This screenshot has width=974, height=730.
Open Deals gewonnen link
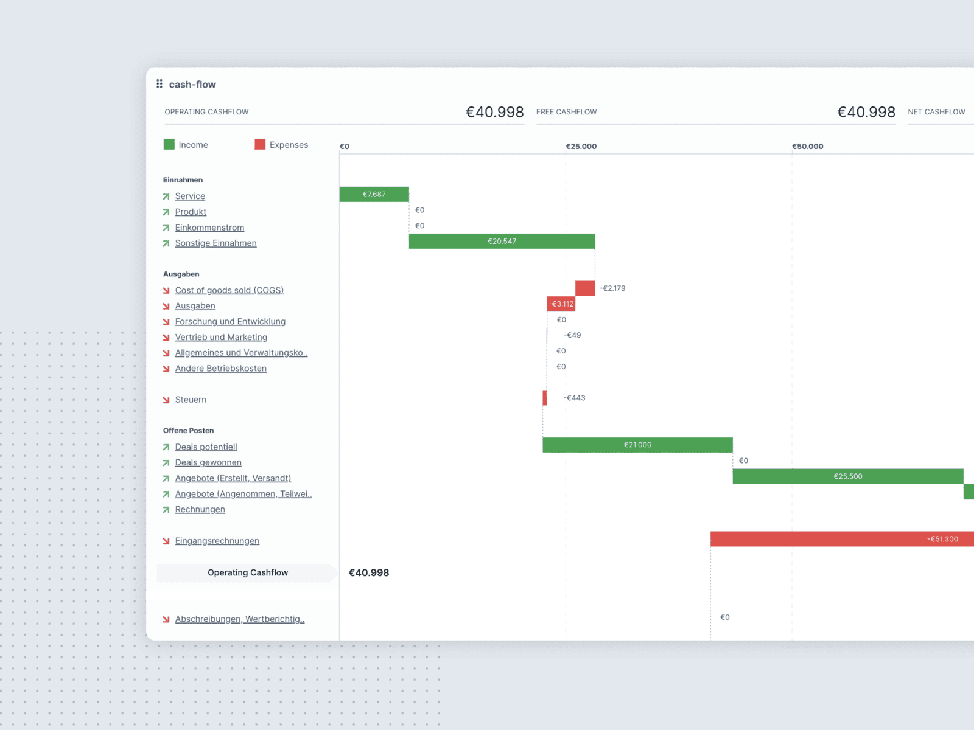point(208,463)
